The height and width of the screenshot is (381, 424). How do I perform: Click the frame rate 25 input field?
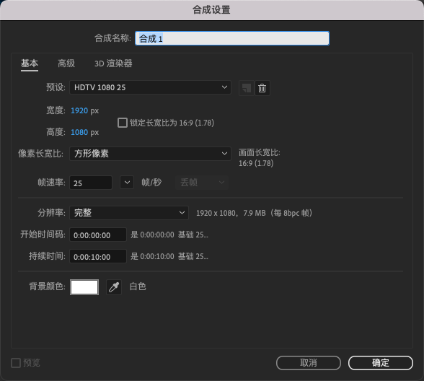pyautogui.click(x=91, y=183)
